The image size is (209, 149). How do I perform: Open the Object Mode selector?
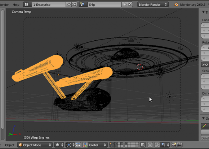(35, 145)
